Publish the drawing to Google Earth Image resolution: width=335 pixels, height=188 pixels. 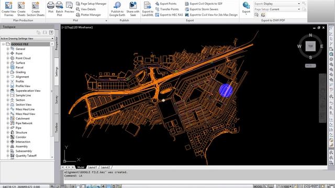point(117,9)
